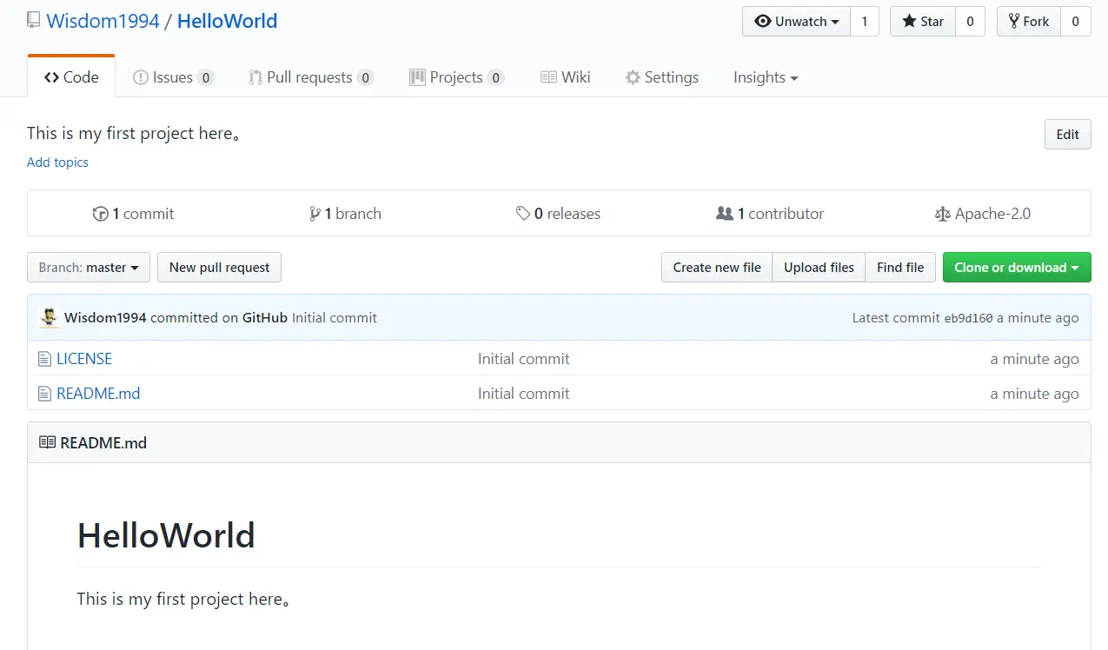Click the watchers count 1

pos(865,22)
